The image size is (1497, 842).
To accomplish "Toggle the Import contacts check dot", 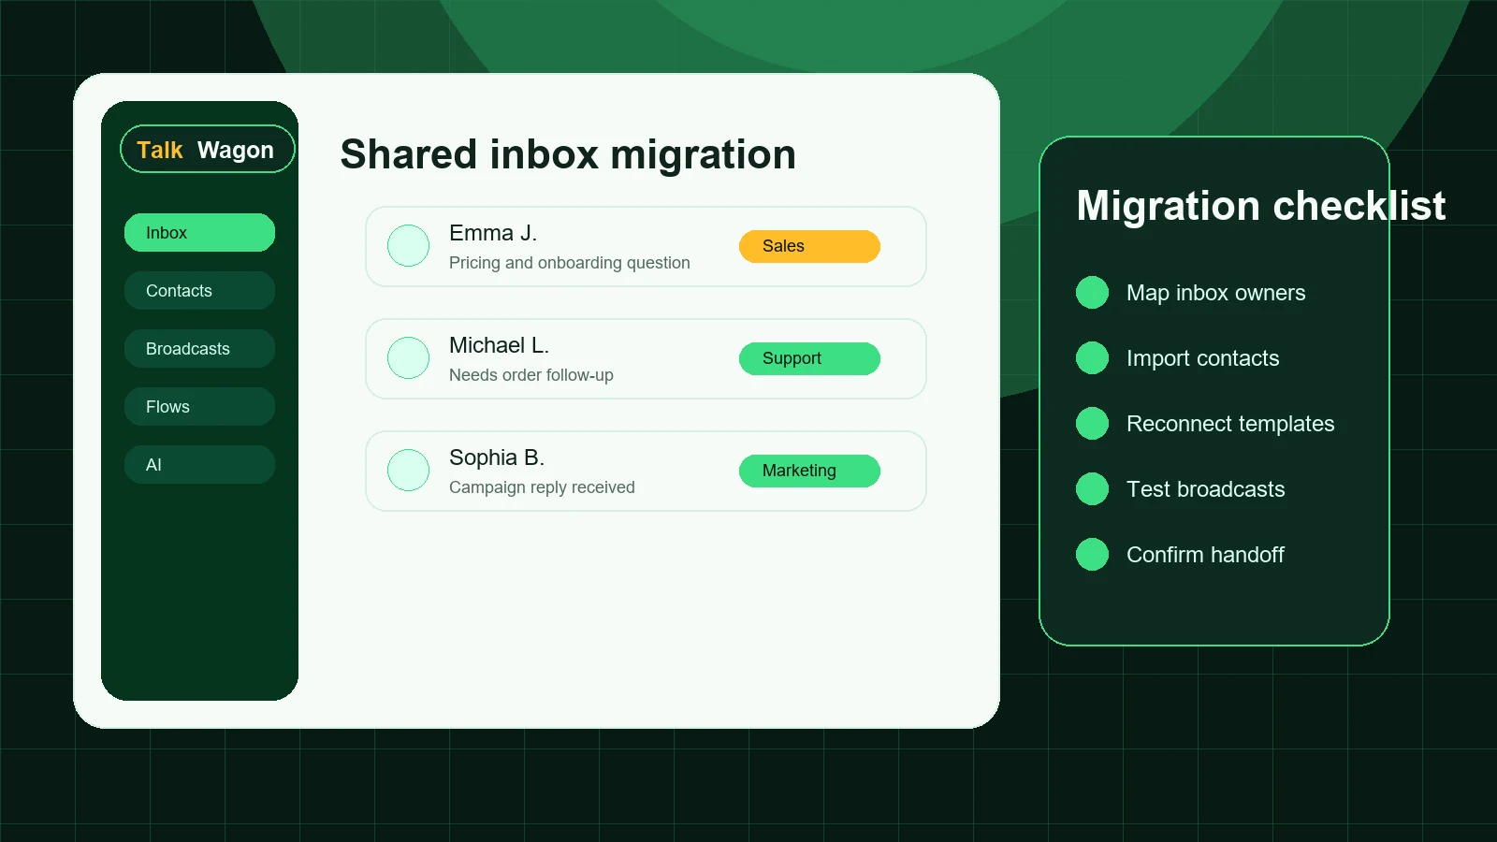I will point(1092,358).
